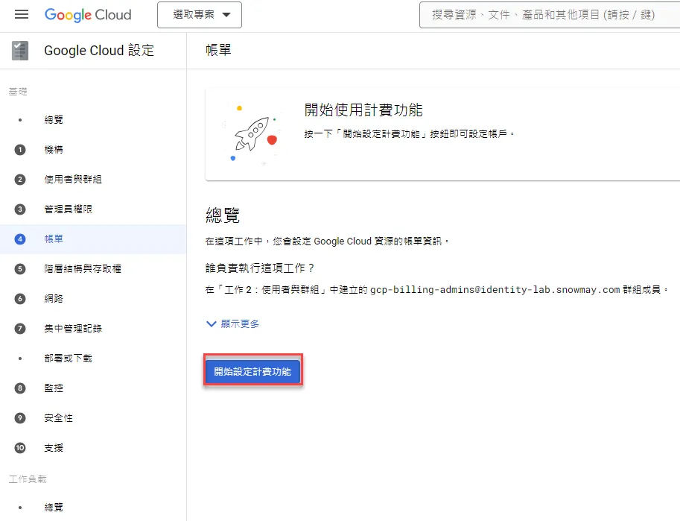Open step 2 使用者與群組
The width and height of the screenshot is (680, 521).
73,180
